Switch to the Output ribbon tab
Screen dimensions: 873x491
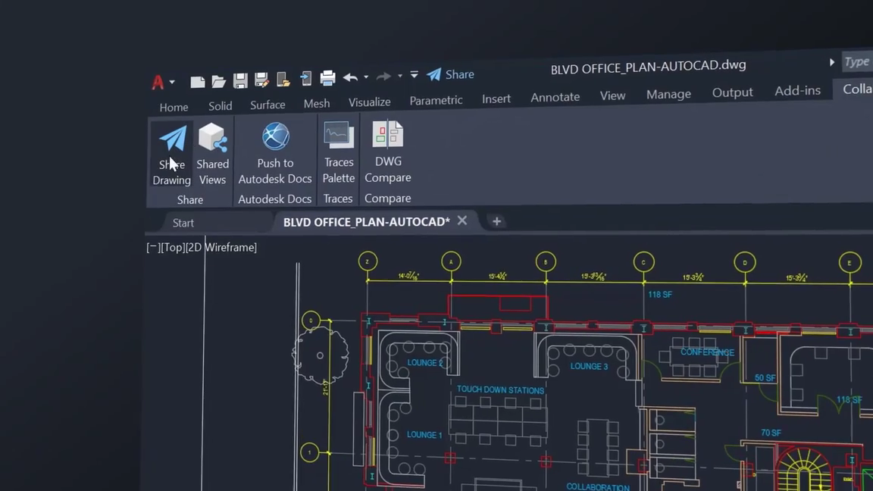click(x=733, y=92)
